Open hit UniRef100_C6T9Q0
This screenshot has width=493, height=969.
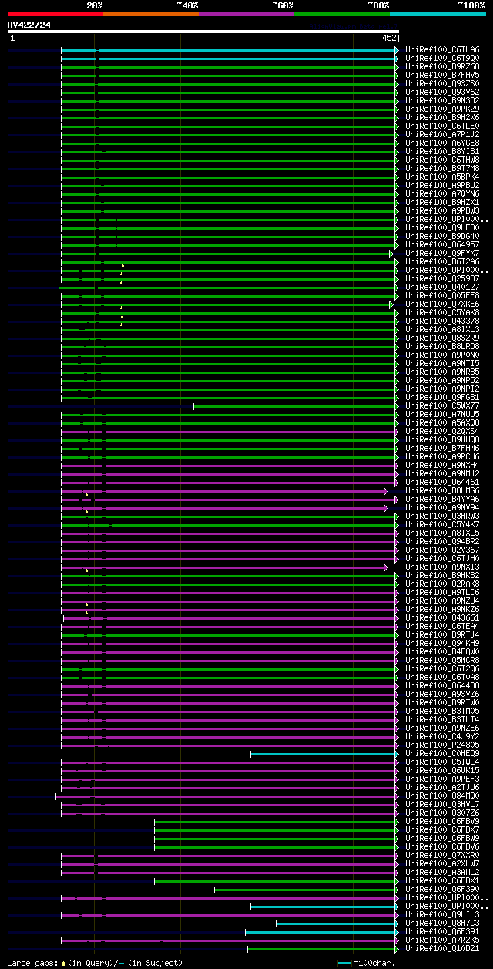click(442, 58)
